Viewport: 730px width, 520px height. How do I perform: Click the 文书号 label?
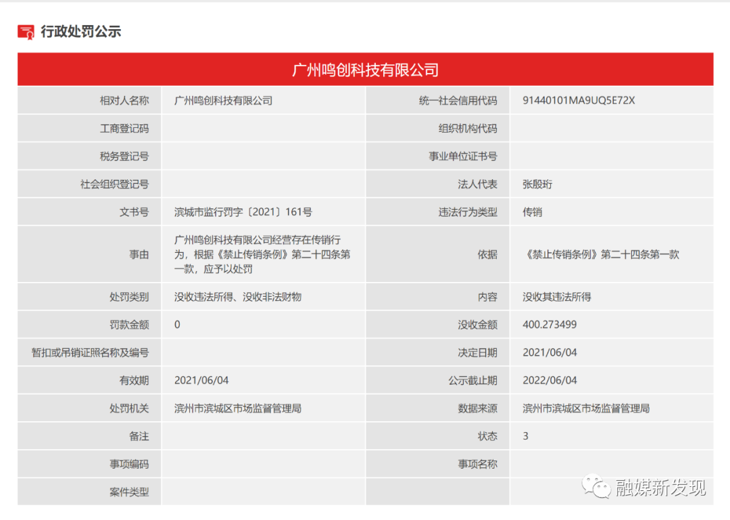point(134,212)
